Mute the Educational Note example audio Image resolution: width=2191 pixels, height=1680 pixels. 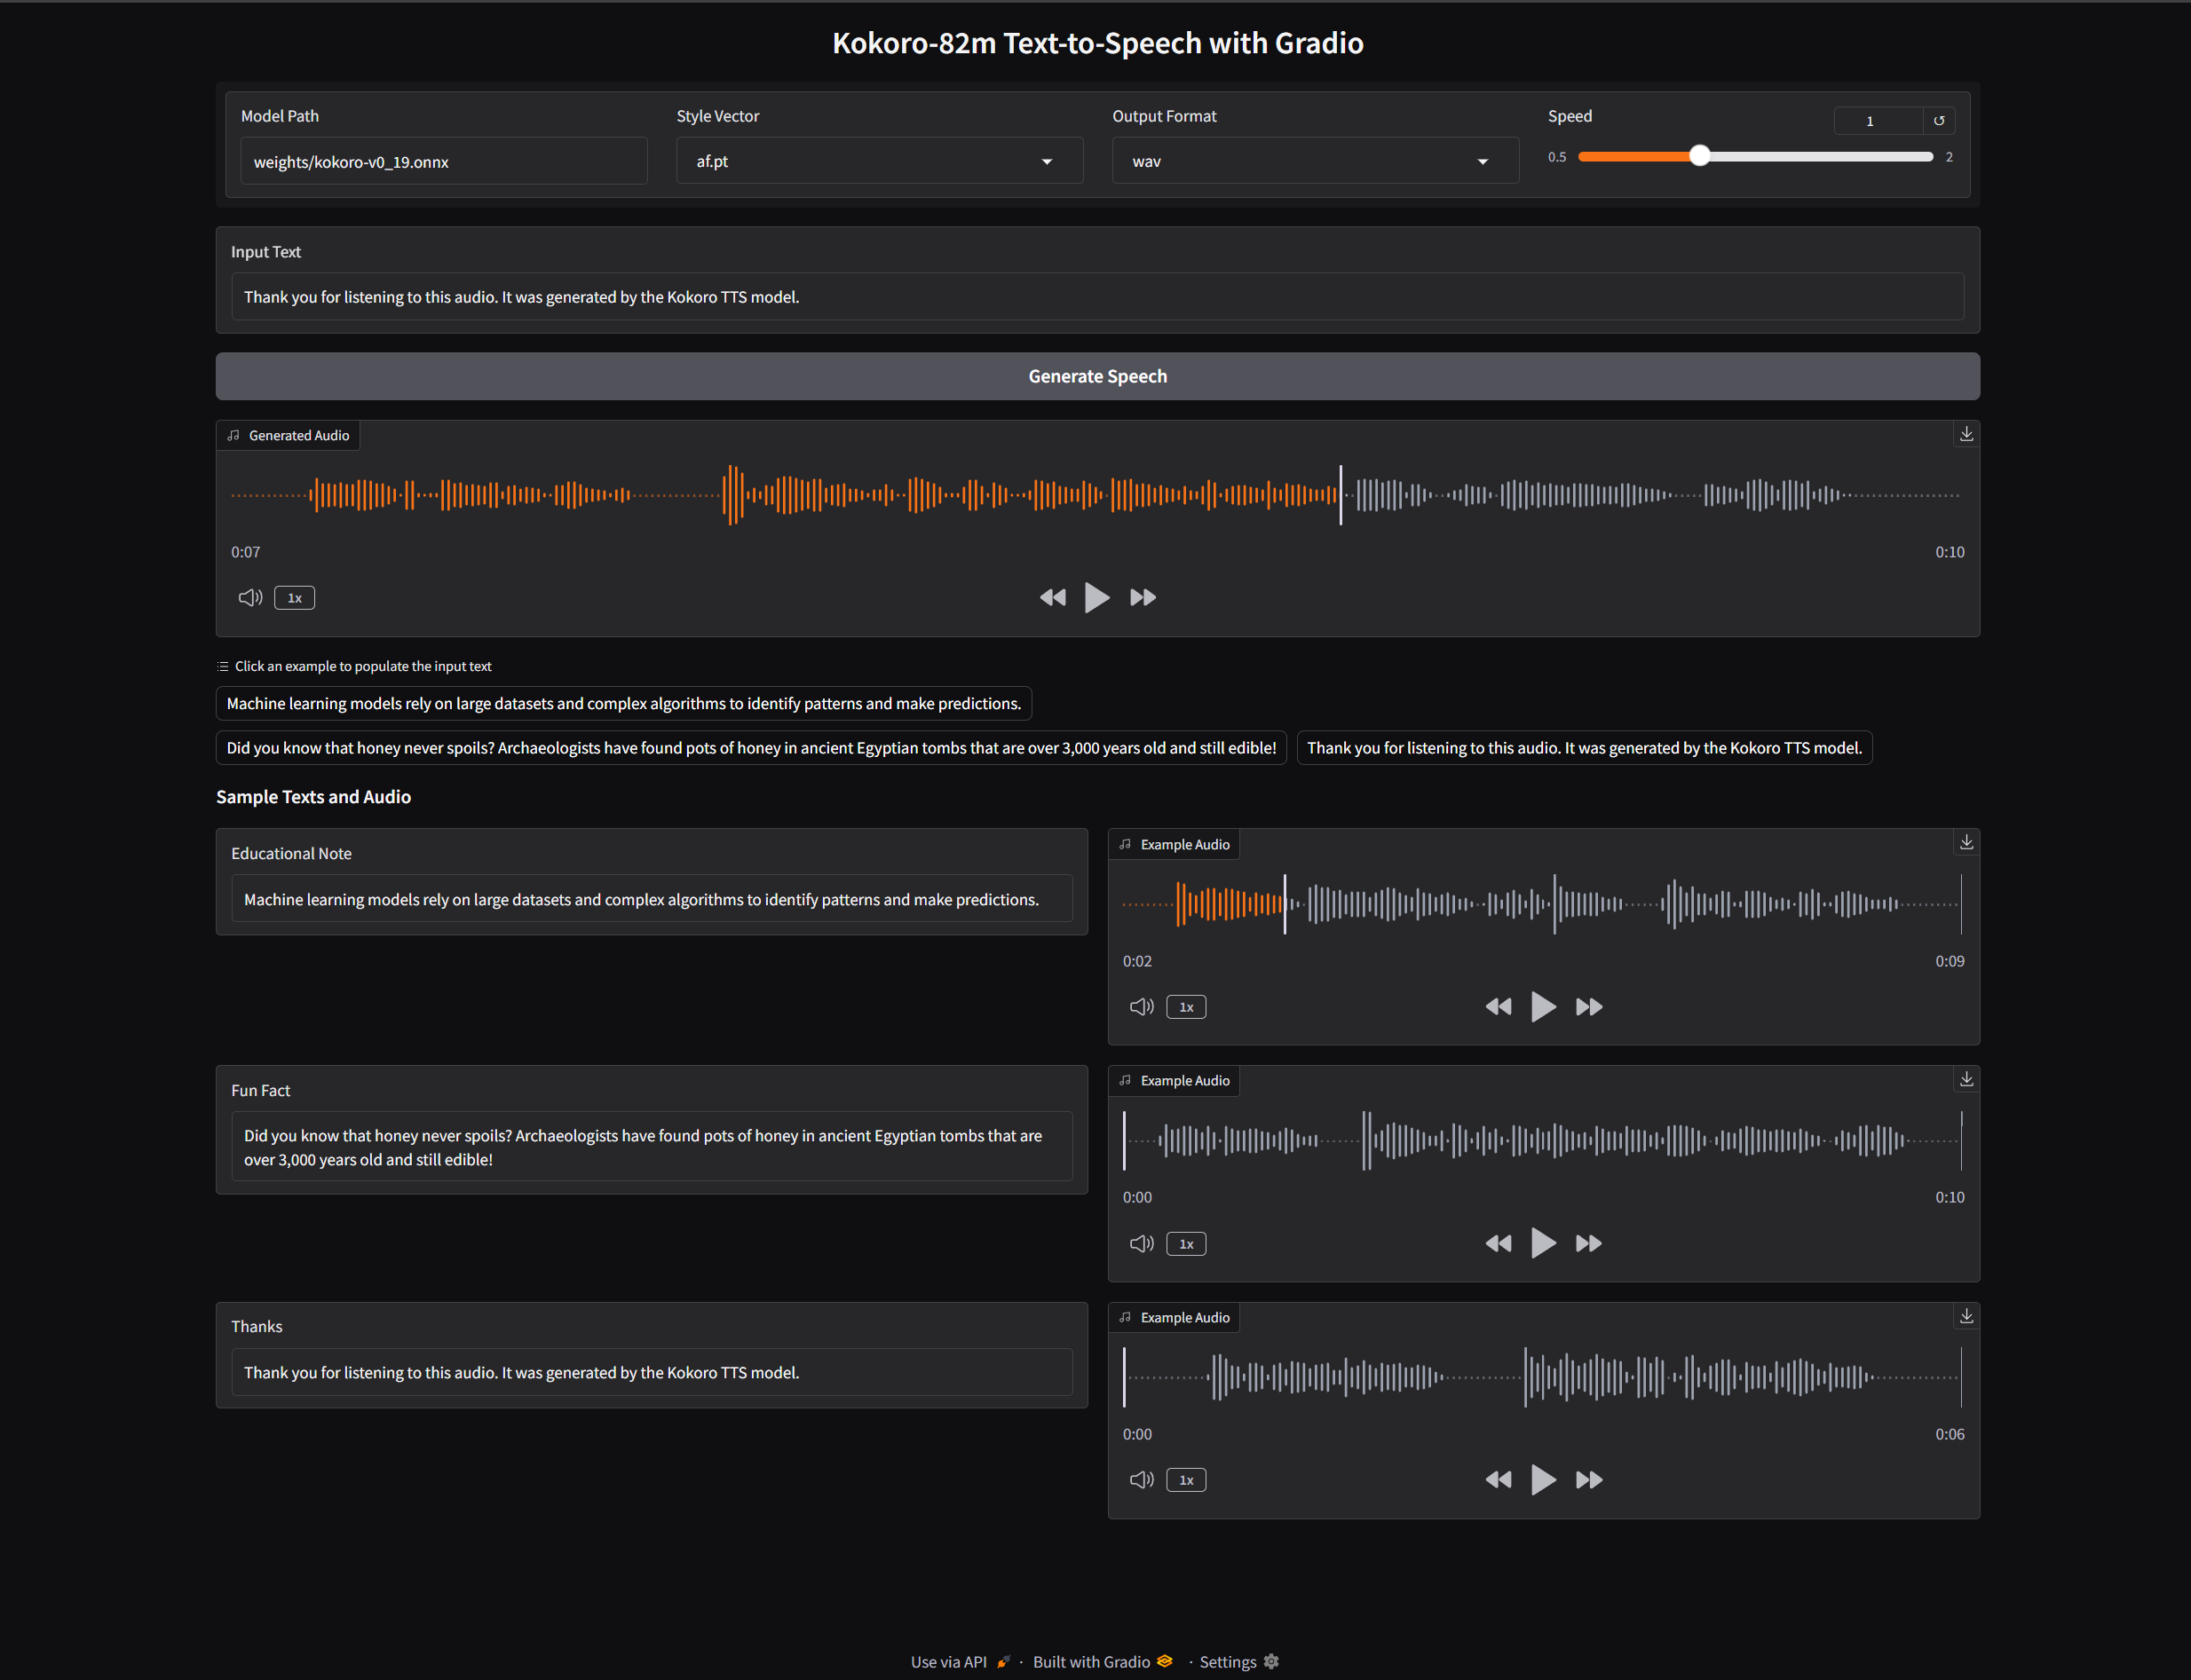tap(1142, 1007)
